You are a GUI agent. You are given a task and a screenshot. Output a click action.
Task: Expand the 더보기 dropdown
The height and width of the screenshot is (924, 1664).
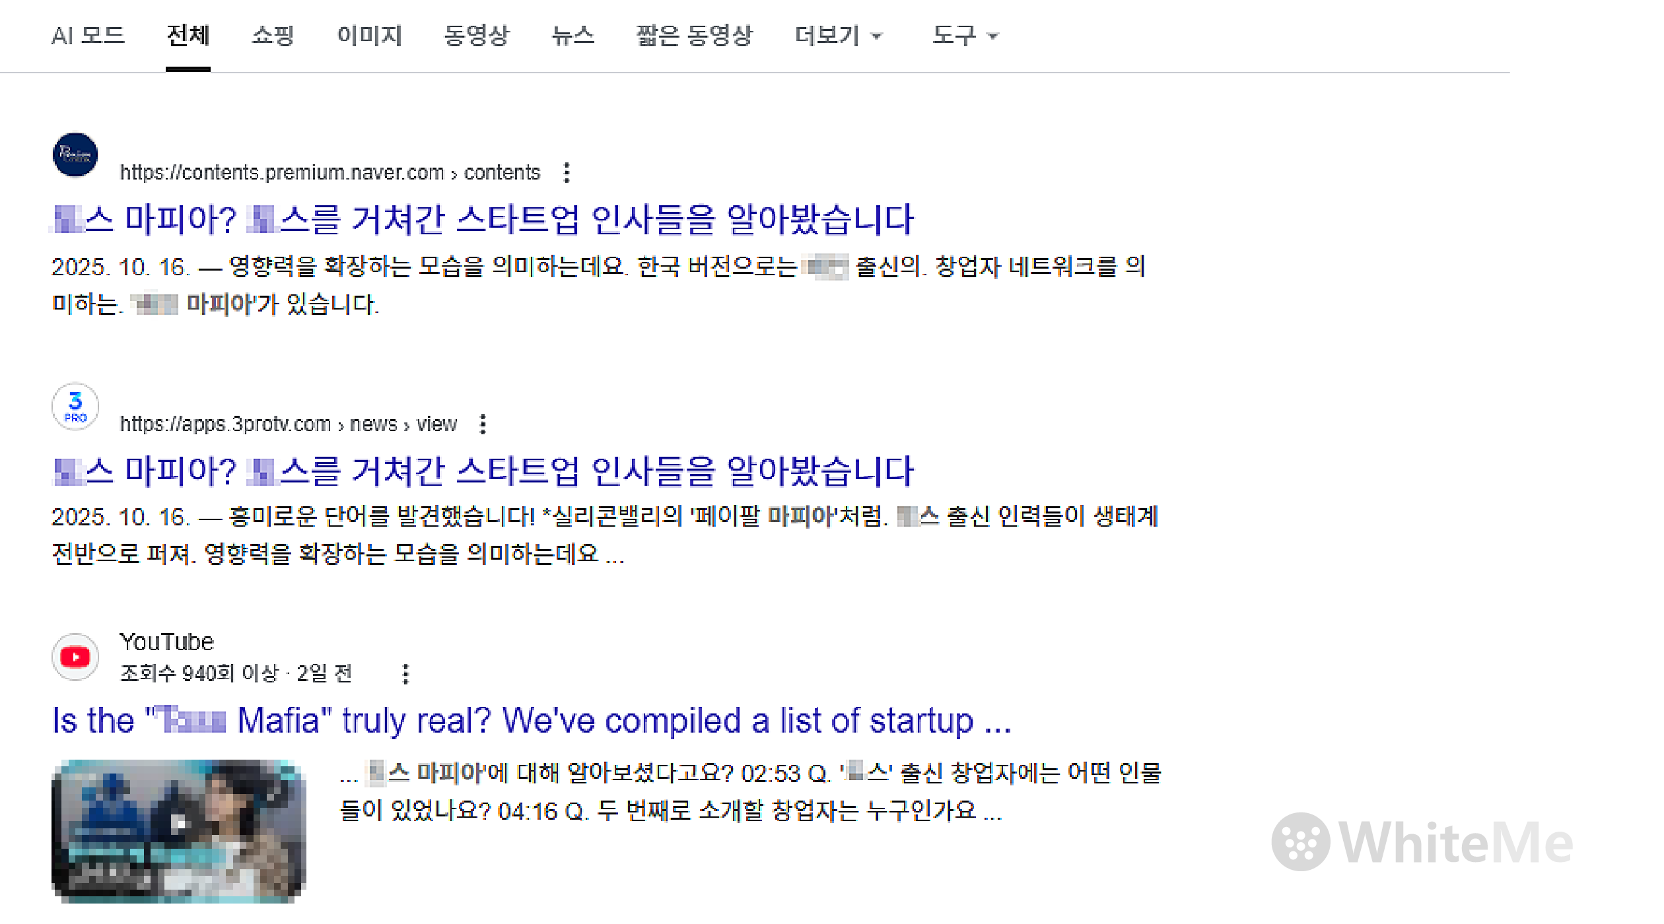[838, 36]
